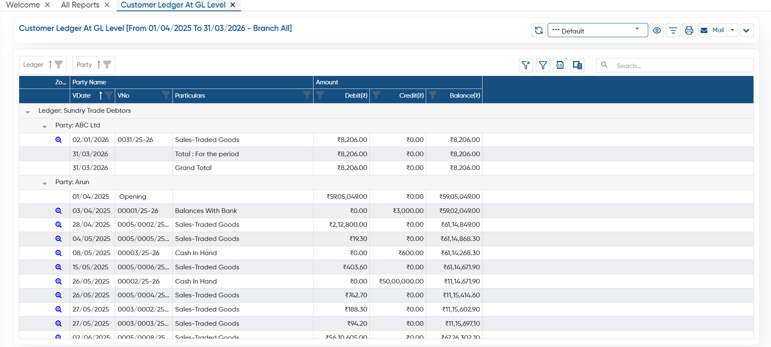Screen dimensions: 771x347
Task: Open the Default layout combo box
Action: [x=597, y=30]
